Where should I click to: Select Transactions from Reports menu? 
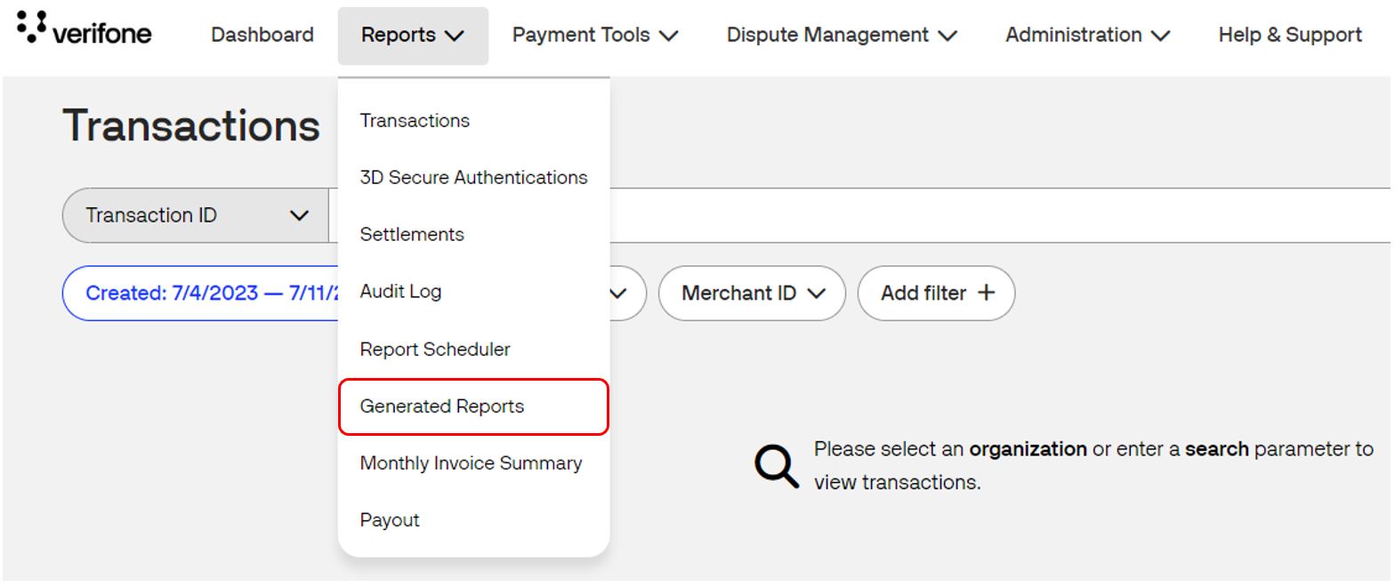[x=415, y=121]
